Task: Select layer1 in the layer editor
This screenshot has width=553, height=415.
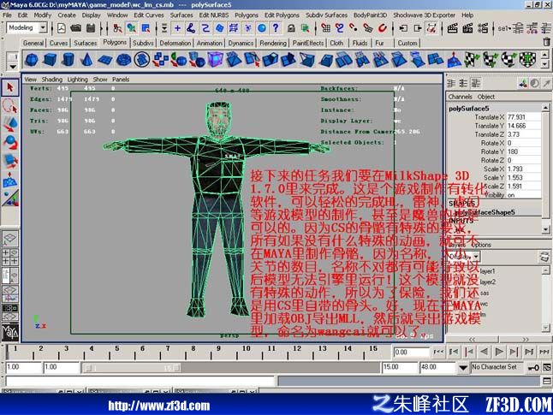Action: (487, 271)
